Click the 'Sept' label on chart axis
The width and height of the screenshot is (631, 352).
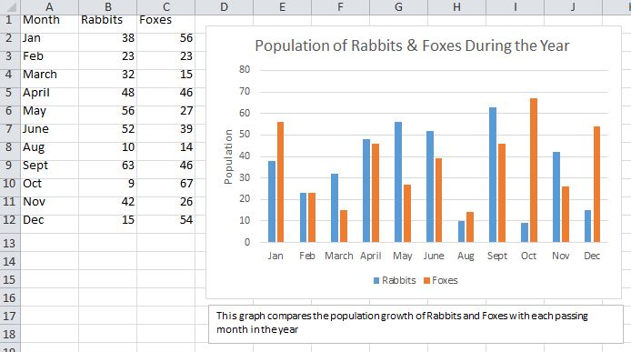(x=497, y=256)
